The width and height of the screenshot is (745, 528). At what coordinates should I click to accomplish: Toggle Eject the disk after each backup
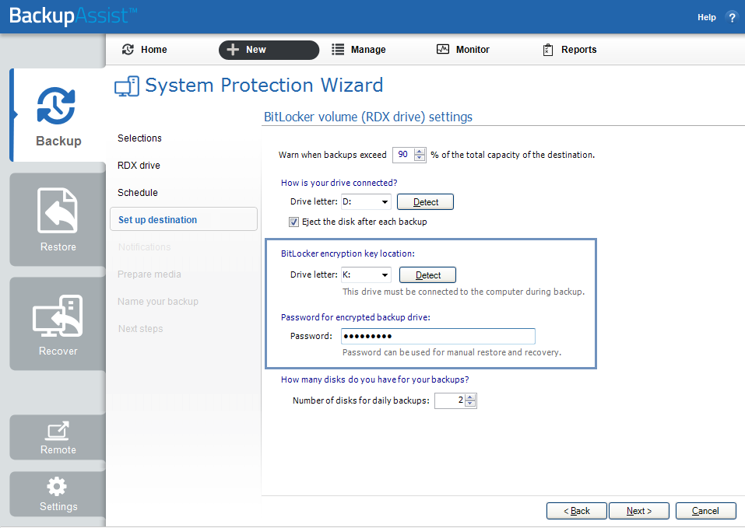pyautogui.click(x=294, y=222)
